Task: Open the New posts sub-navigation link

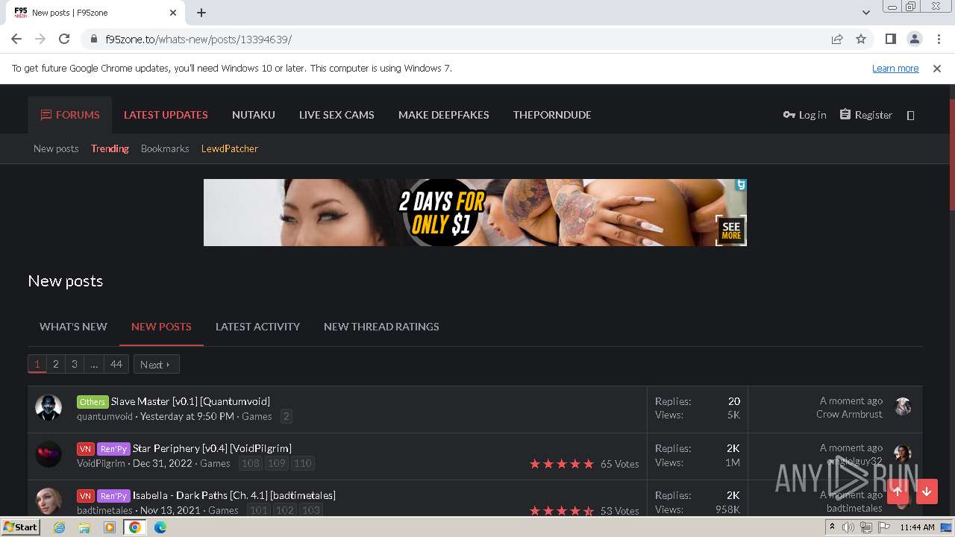Action: point(56,148)
